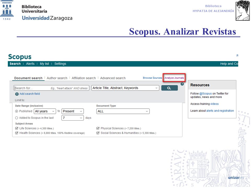Click the plus icon beside Add search field

(x=17, y=94)
